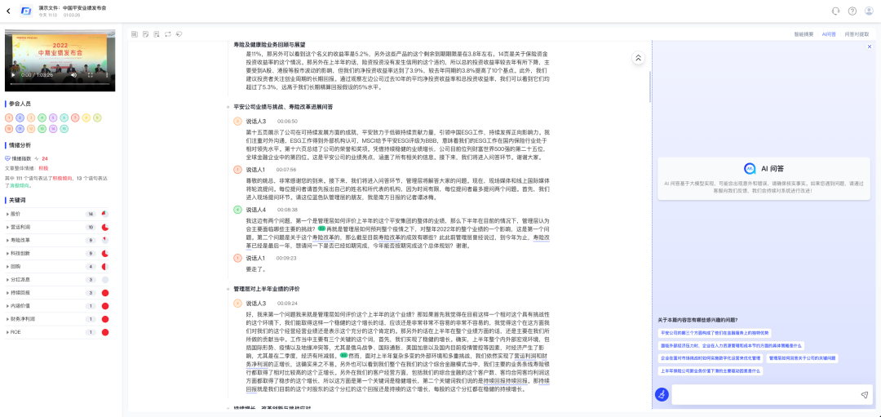Mute the video with the speaker icon
This screenshot has width=881, height=417.
click(x=73, y=75)
